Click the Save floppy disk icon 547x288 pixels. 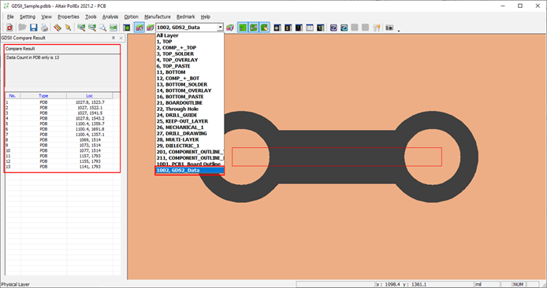pyautogui.click(x=33, y=28)
